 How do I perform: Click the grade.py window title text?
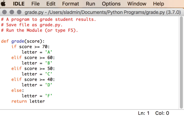103,12
